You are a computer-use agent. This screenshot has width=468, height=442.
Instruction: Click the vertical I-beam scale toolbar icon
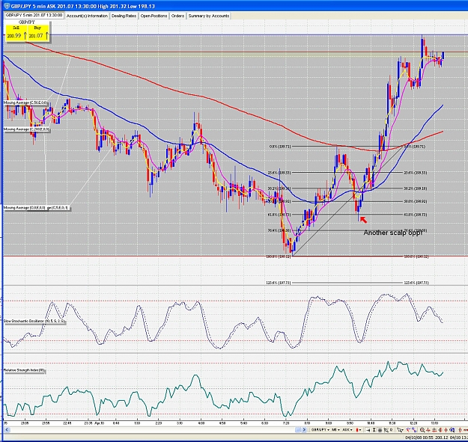[x=374, y=430]
